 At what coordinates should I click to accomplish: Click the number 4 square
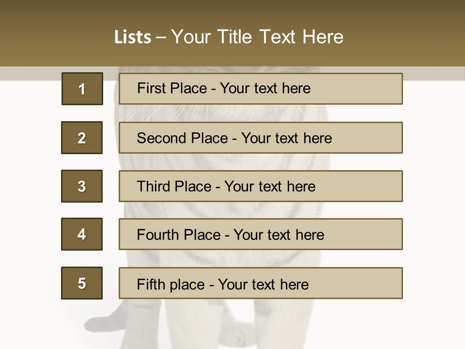coord(82,234)
